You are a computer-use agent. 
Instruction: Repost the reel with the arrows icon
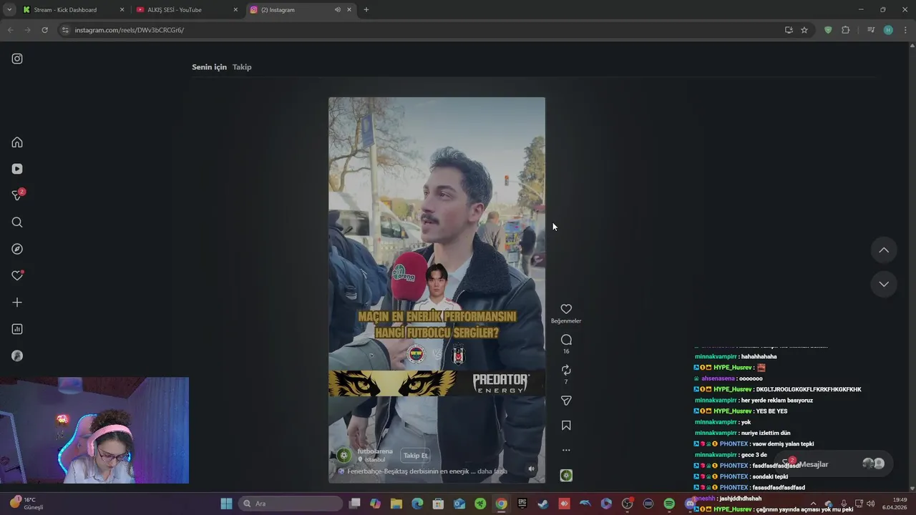click(x=566, y=370)
